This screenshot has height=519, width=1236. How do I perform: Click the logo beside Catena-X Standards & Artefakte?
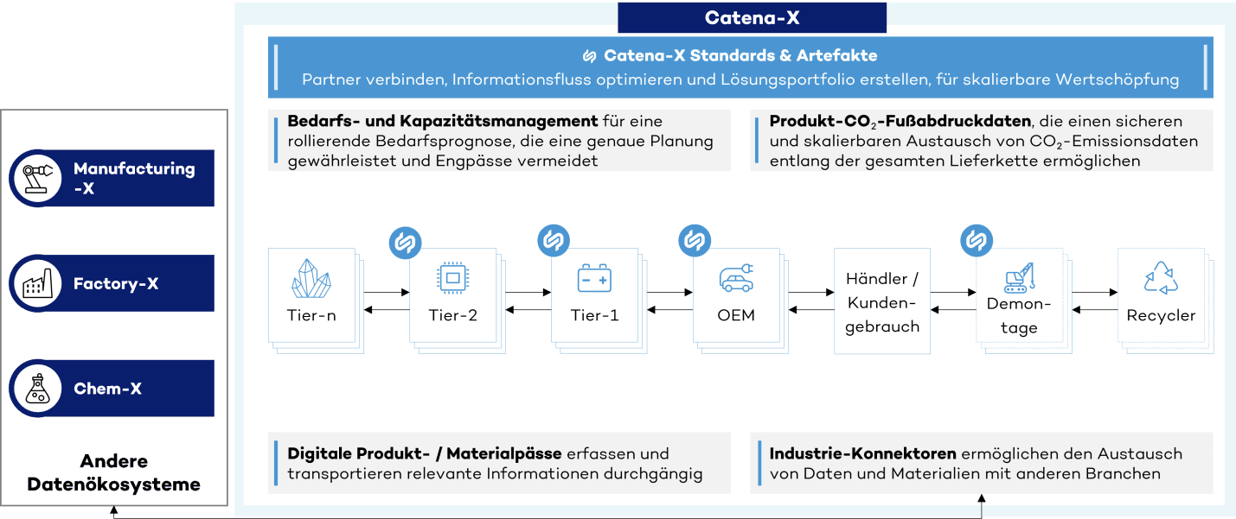(589, 56)
